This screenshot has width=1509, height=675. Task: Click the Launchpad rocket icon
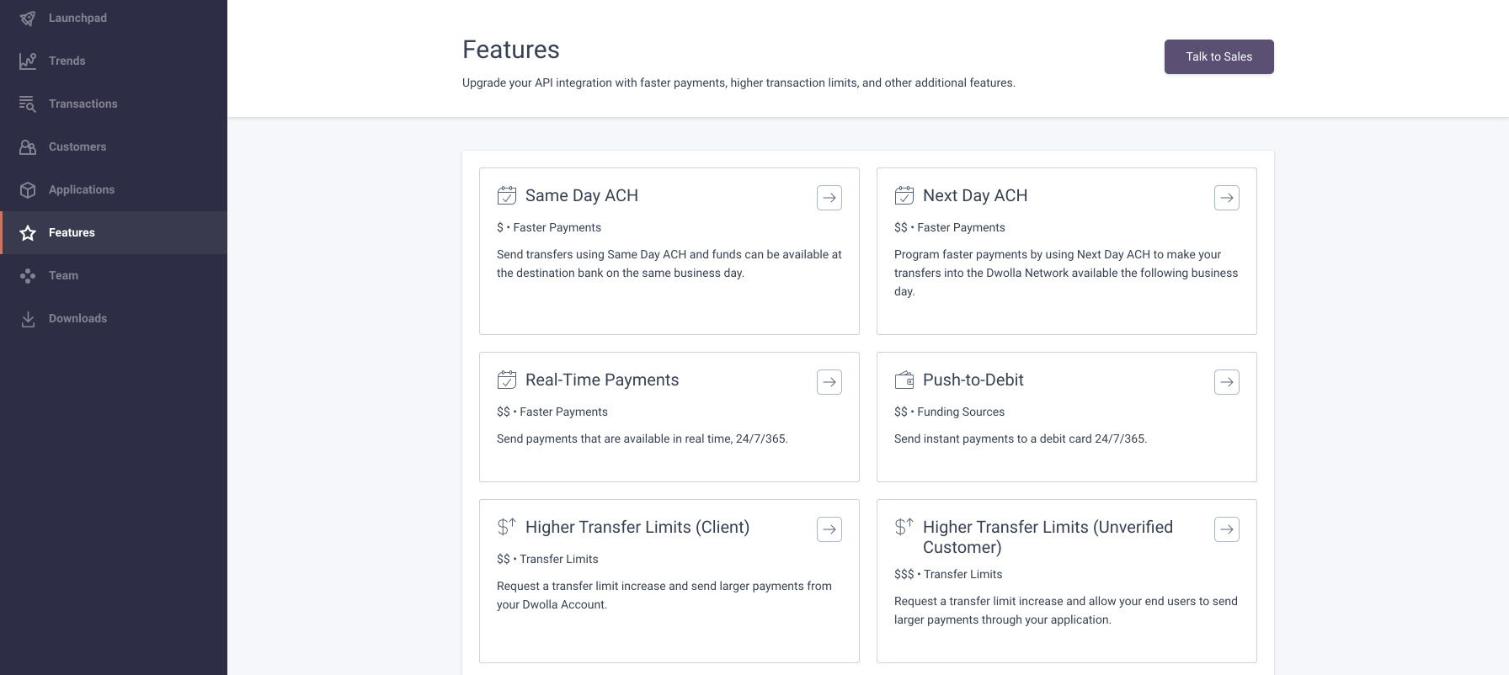(28, 18)
